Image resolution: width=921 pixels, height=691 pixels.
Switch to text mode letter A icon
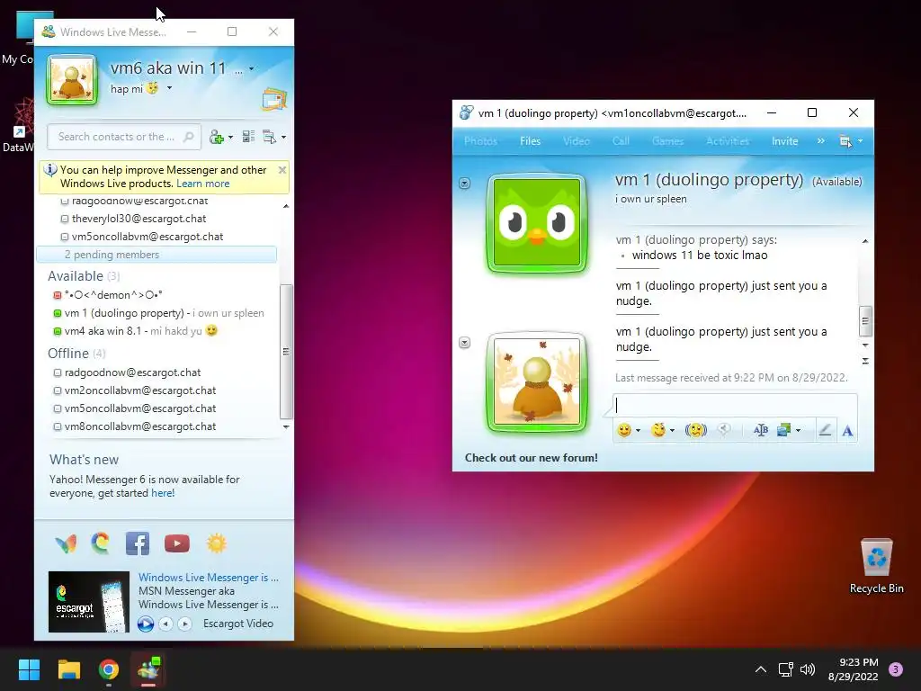(847, 431)
